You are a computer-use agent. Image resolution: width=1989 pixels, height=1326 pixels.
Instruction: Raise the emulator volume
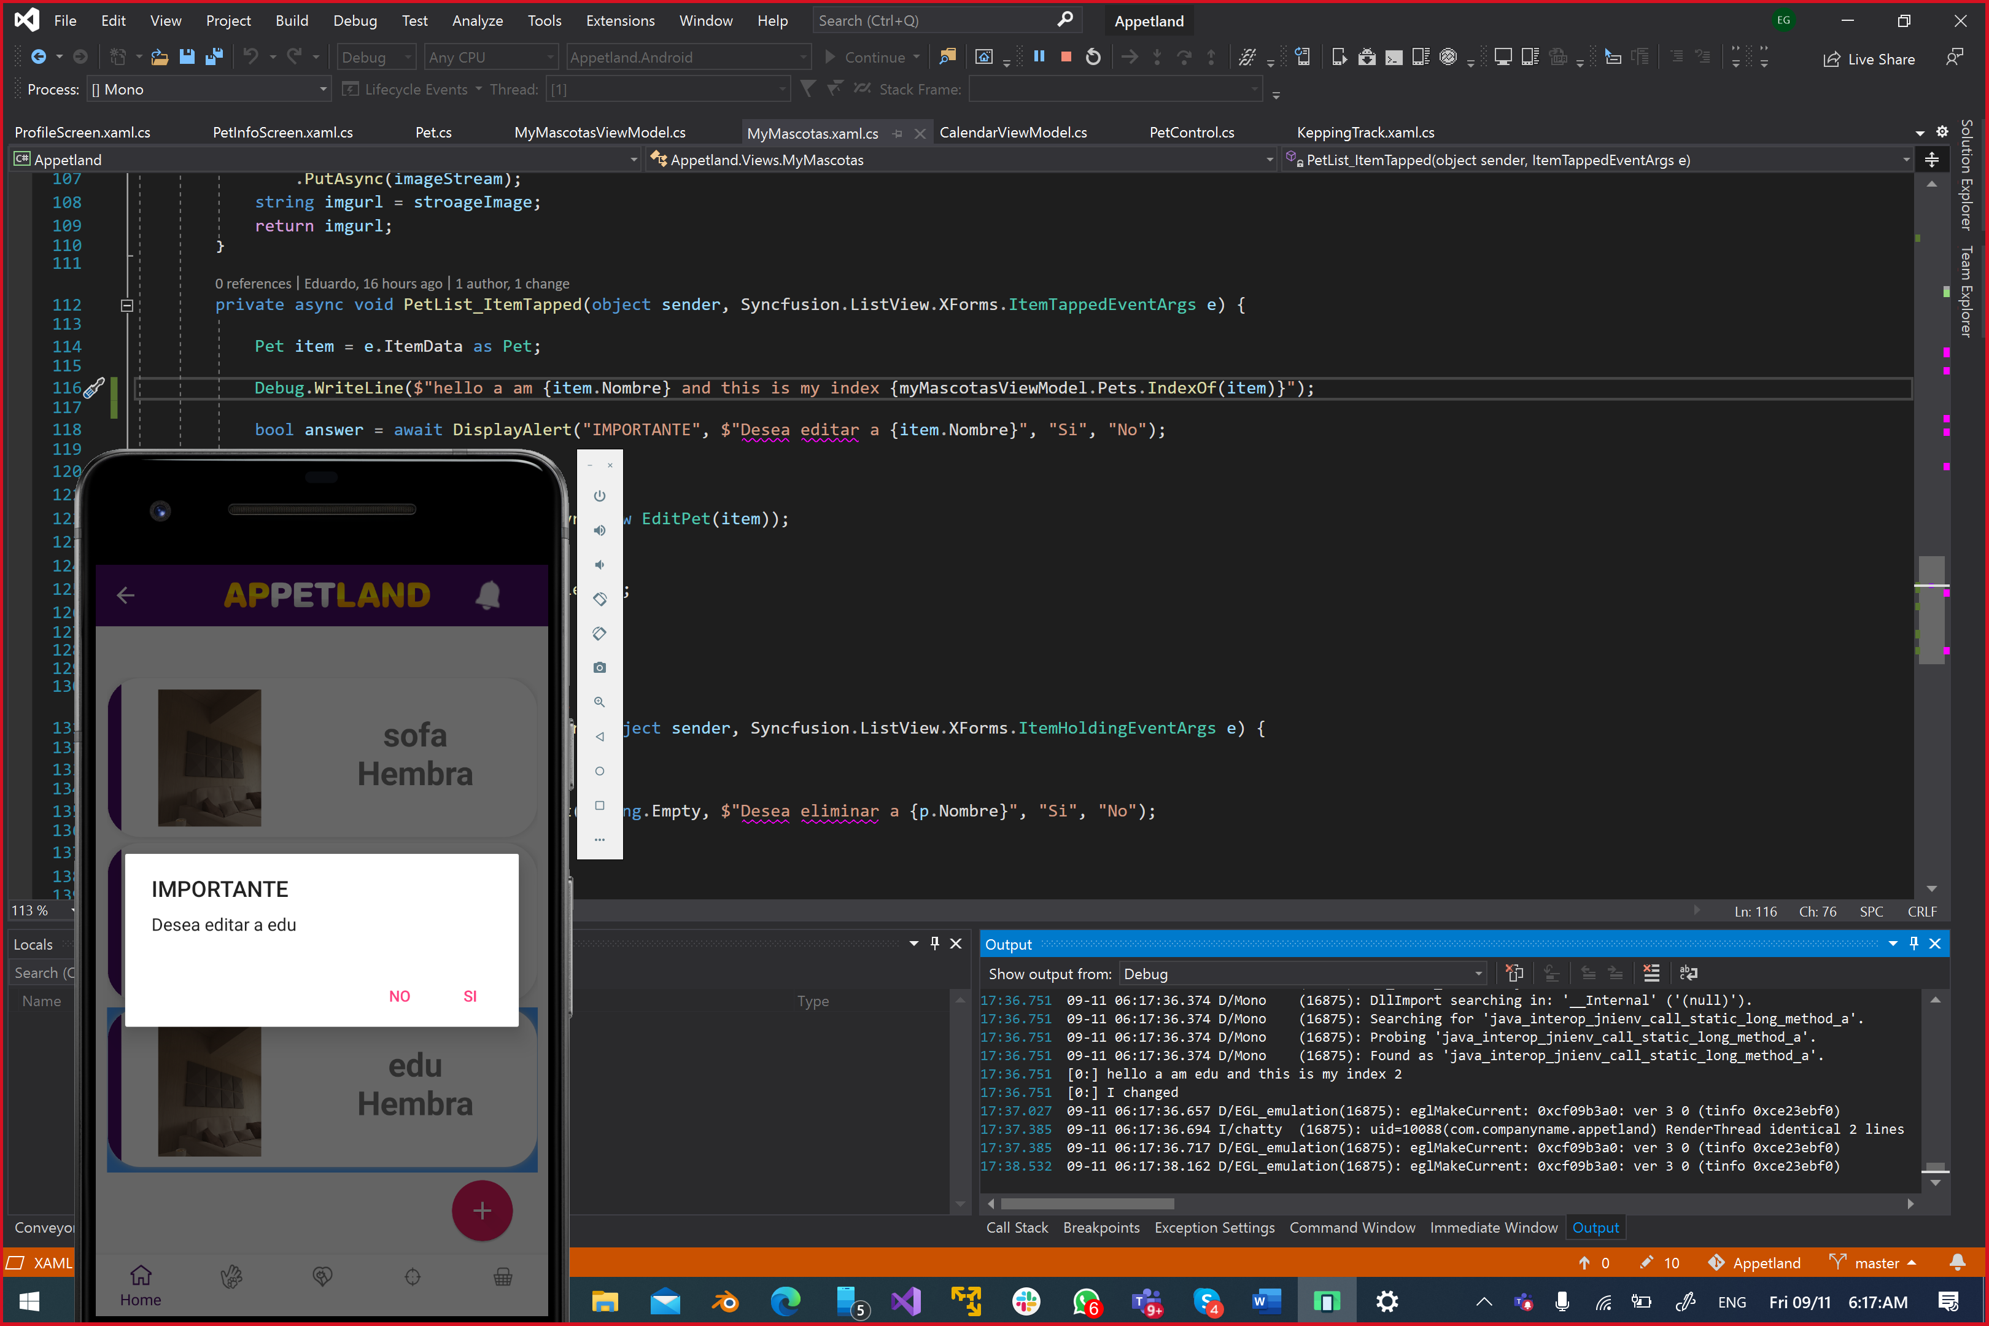pos(600,530)
